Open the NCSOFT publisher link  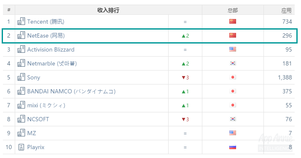(x=38, y=119)
